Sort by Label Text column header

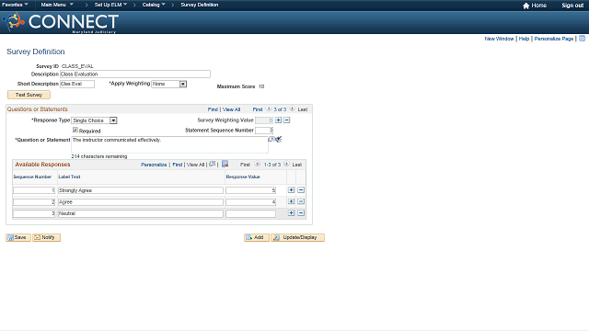tap(70, 177)
